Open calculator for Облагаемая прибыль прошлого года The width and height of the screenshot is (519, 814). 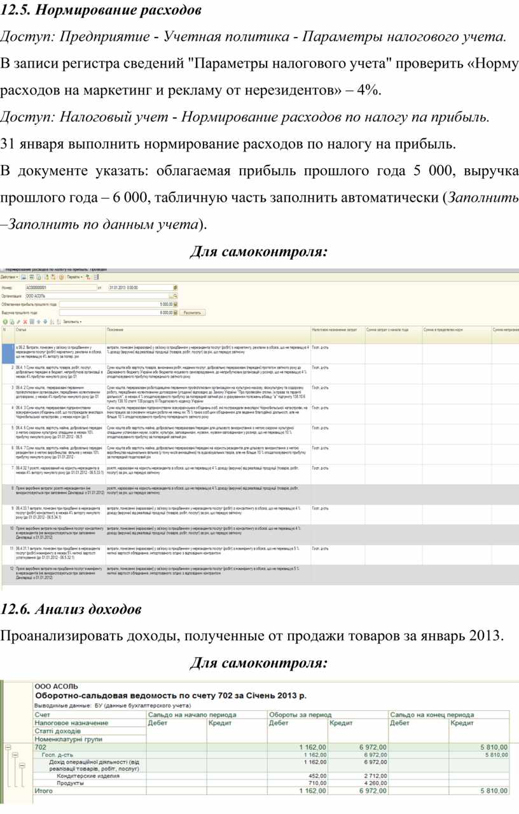(x=176, y=304)
